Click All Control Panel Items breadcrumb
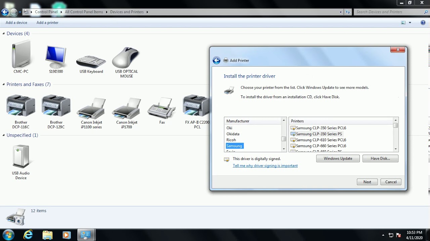This screenshot has height=241, width=430. click(x=84, y=12)
